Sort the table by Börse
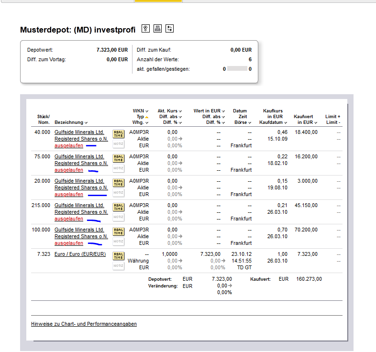The height and width of the screenshot is (352, 376). pos(250,123)
